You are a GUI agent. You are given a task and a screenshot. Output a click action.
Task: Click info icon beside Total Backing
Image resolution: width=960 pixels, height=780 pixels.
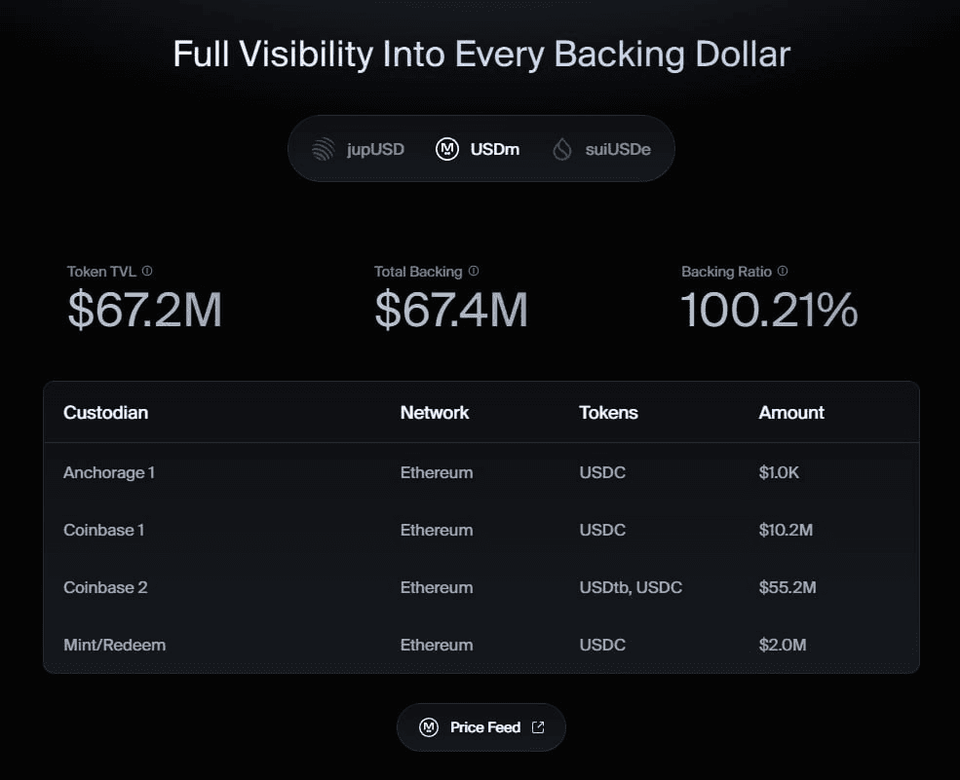474,272
